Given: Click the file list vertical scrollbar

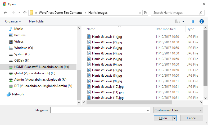Looking at the screenshot, I should [205, 58].
